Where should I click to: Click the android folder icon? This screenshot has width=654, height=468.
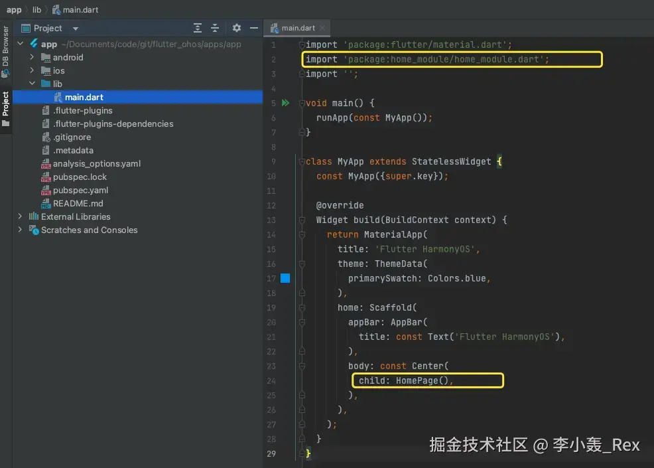pyautogui.click(x=46, y=57)
